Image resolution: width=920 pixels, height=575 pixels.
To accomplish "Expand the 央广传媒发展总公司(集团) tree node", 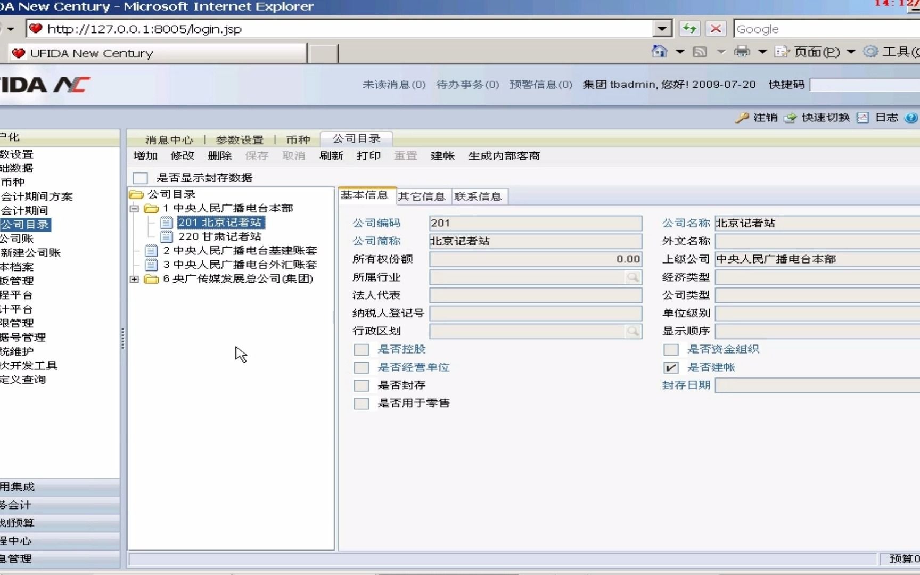I will [x=135, y=279].
